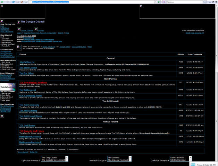Open TGC Role Playing: Join Here forum

(33, 83)
